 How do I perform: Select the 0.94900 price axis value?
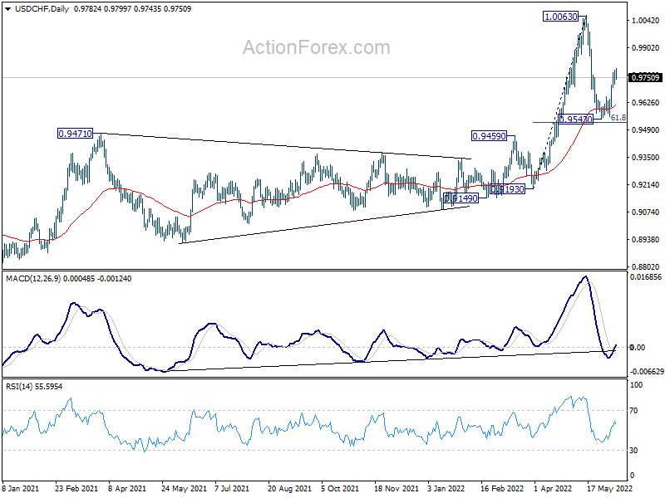645,130
